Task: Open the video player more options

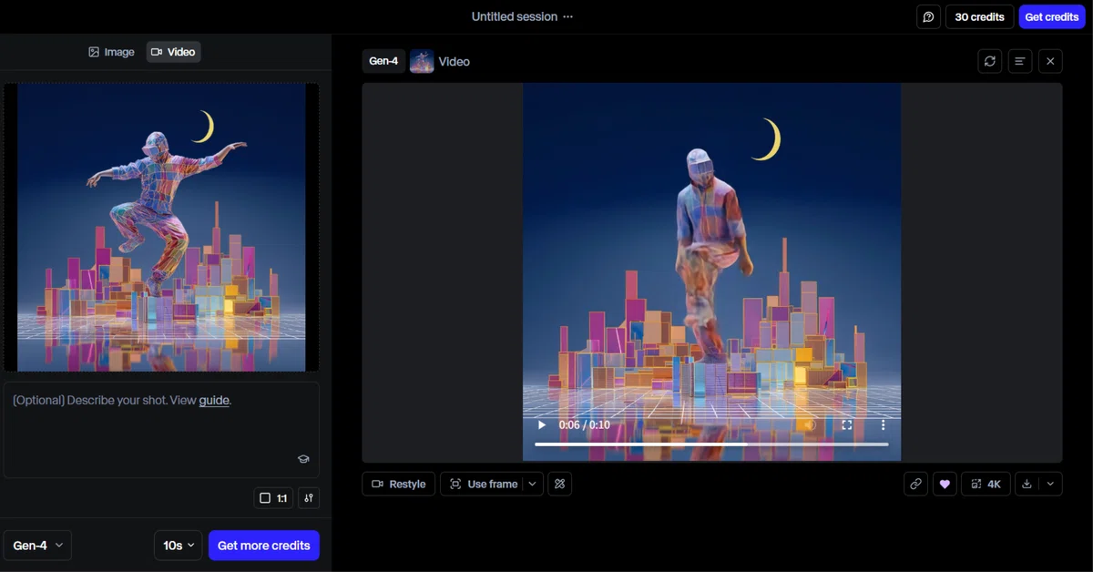Action: [x=883, y=425]
